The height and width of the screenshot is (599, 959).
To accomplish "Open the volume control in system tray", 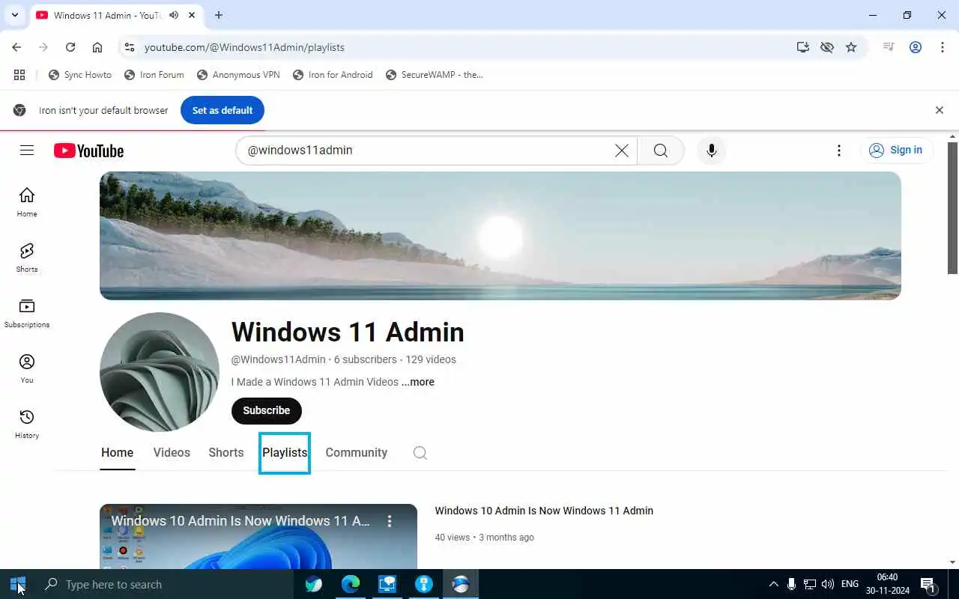I will click(828, 585).
